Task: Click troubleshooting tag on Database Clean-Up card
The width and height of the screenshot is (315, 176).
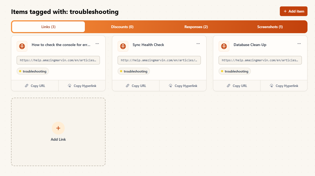Action: (235, 71)
